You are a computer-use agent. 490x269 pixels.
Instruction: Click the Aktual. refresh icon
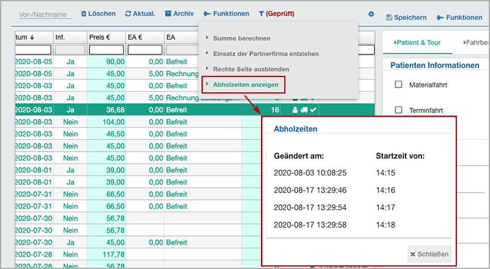tap(127, 13)
